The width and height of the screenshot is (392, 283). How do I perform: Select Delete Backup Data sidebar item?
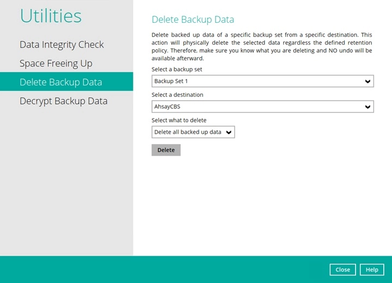point(66,82)
